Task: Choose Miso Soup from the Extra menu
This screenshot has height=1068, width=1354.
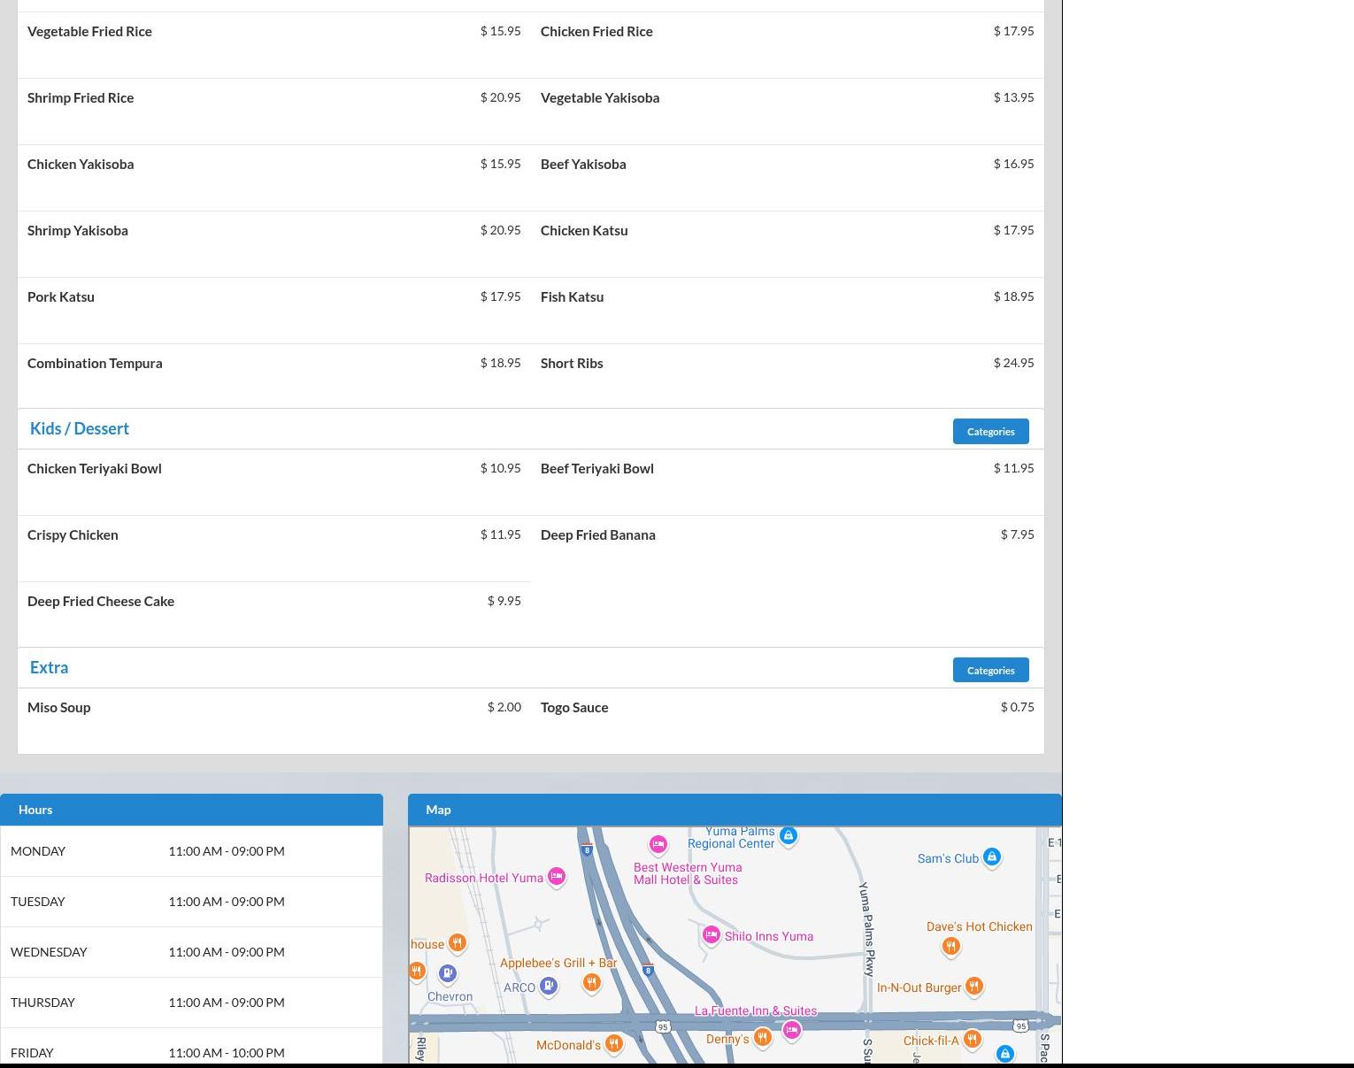Action: coord(58,707)
